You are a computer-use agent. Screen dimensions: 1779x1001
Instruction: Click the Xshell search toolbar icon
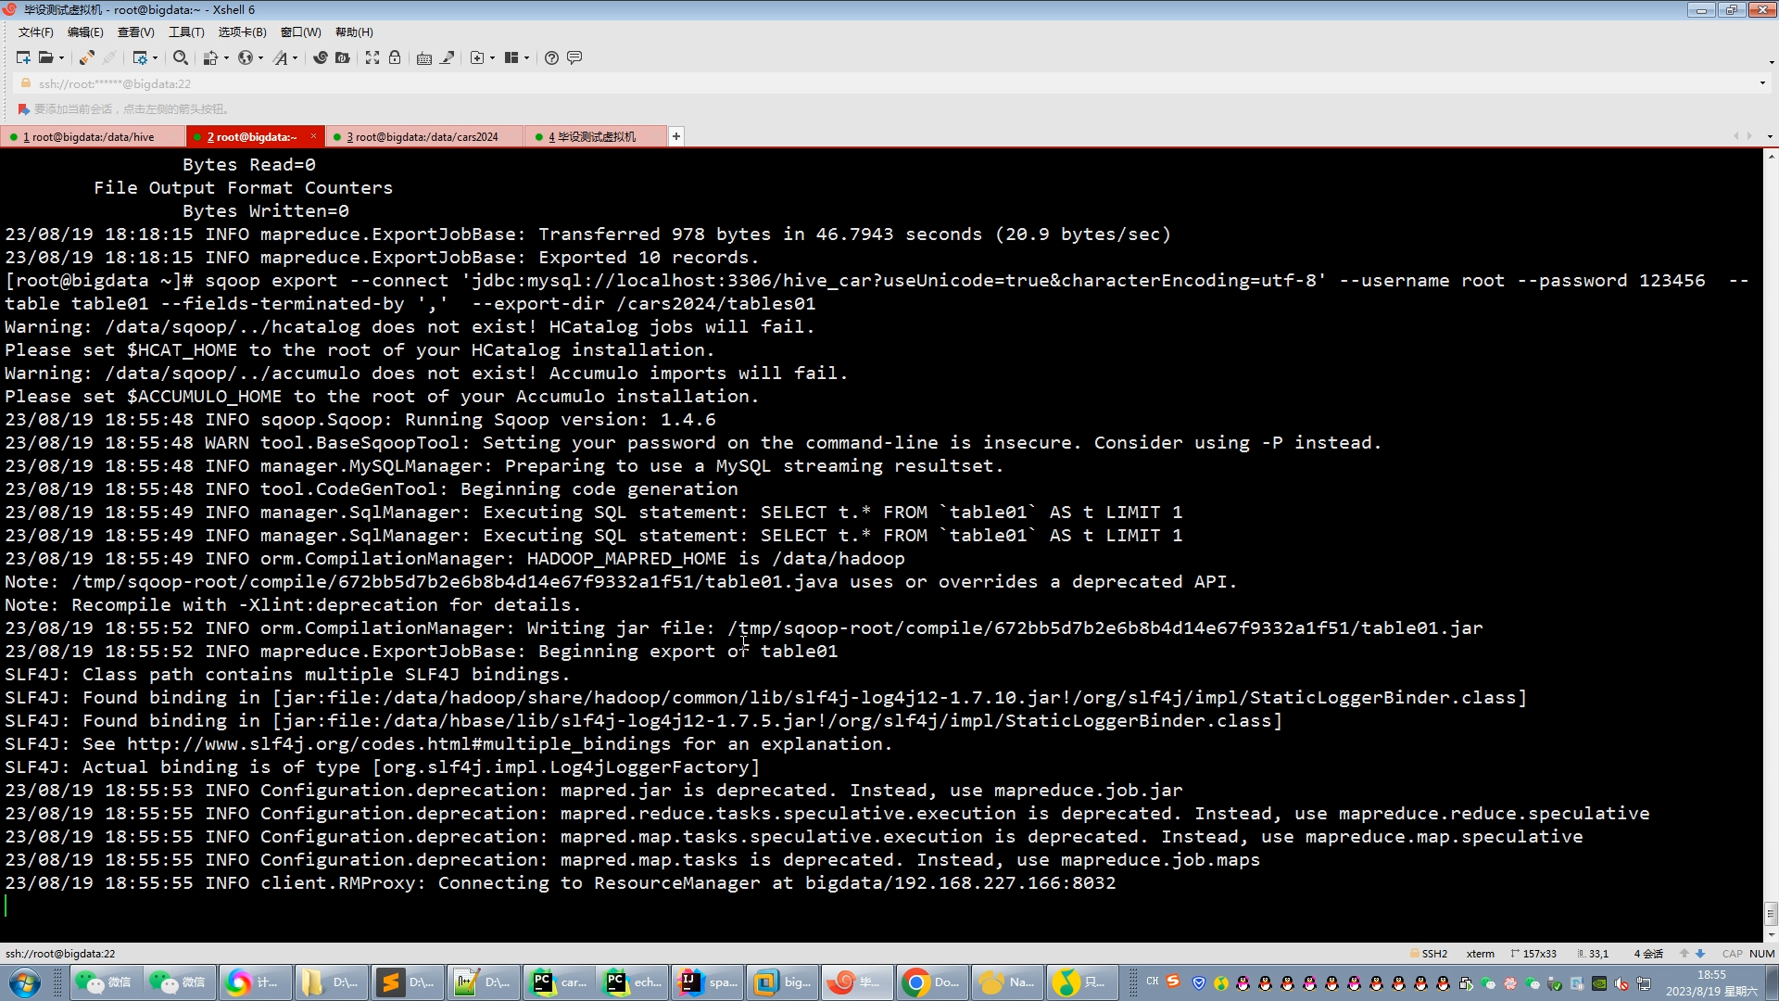(x=179, y=57)
